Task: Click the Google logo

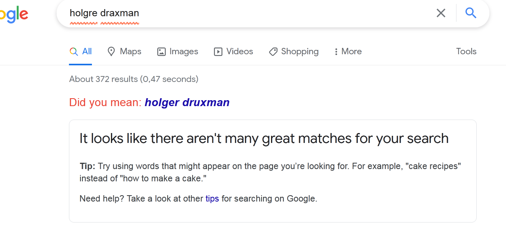Action: point(14,14)
